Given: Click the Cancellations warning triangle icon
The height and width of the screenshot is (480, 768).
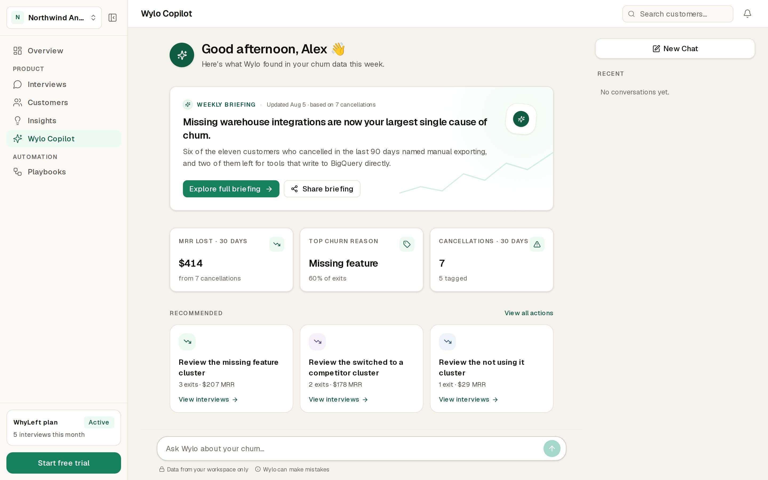Looking at the screenshot, I should 537,244.
